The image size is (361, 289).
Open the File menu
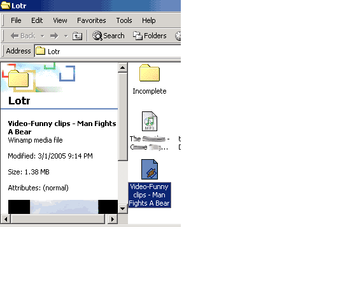coord(16,20)
